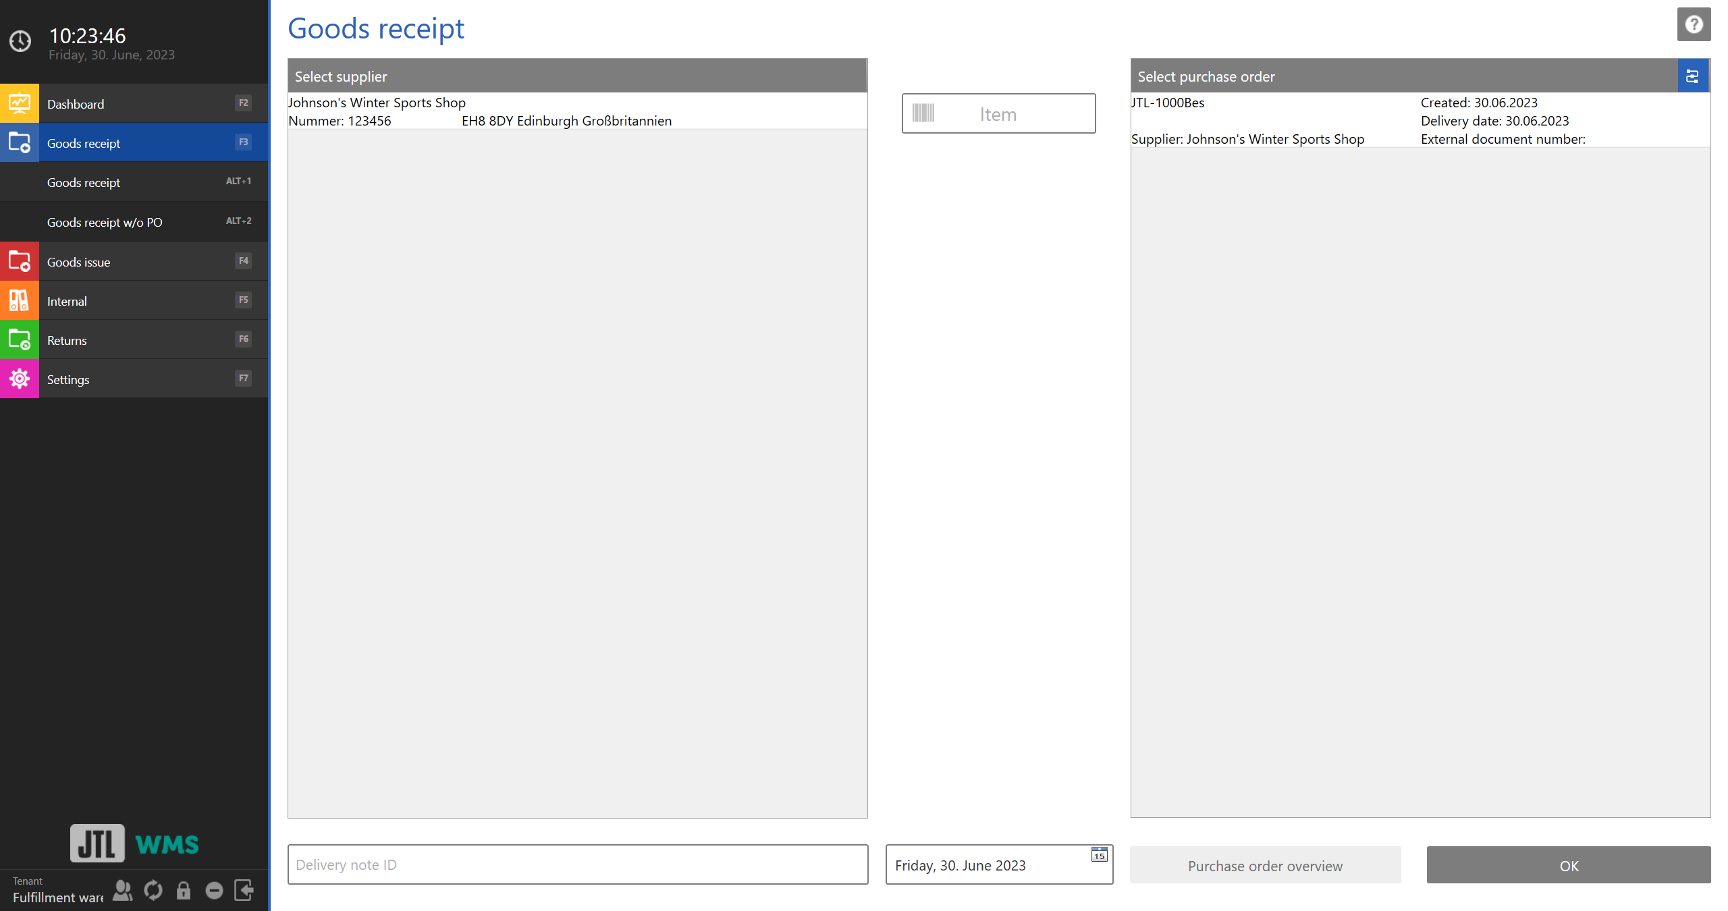Open the Fulfillment warehouse tenant selector
Screen dimensions: 1728x911
coord(58,898)
